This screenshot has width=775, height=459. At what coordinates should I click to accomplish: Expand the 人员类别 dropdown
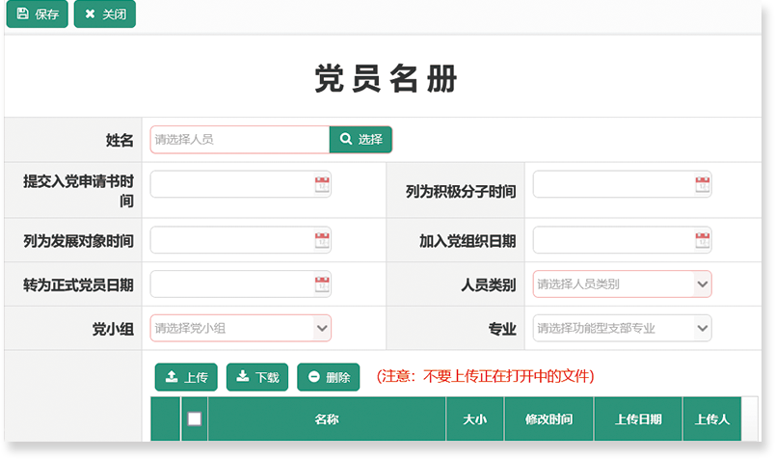(702, 284)
